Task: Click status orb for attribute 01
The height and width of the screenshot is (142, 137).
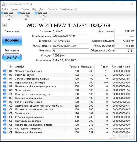Action: (x=5, y=71)
